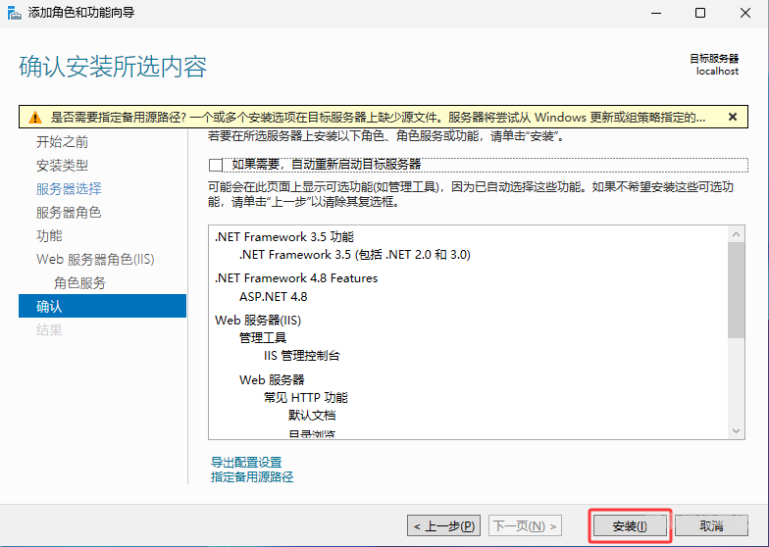Select '.NET Framework 3.5 (包括 .NET 2.0 和 3.0)' entry

click(x=355, y=255)
